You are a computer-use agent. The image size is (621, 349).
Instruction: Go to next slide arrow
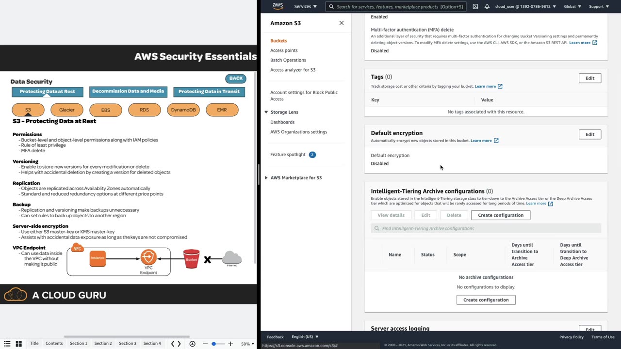pyautogui.click(x=179, y=344)
